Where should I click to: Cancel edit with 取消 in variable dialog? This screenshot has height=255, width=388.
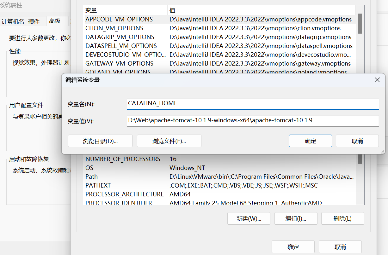[x=357, y=141]
